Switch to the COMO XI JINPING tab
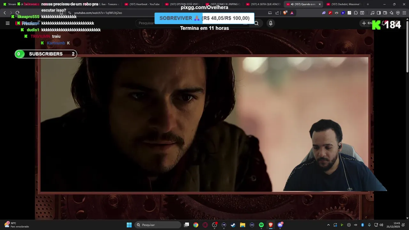This screenshot has height=230, width=409. tap(223, 4)
